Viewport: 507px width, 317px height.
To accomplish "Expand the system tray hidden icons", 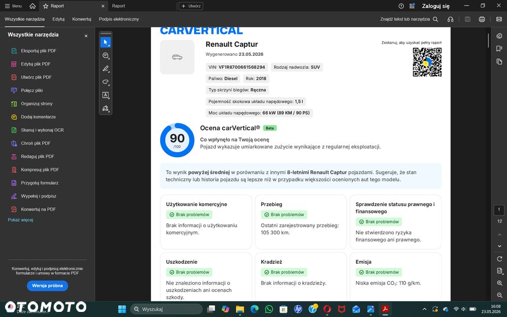I will [x=424, y=309].
